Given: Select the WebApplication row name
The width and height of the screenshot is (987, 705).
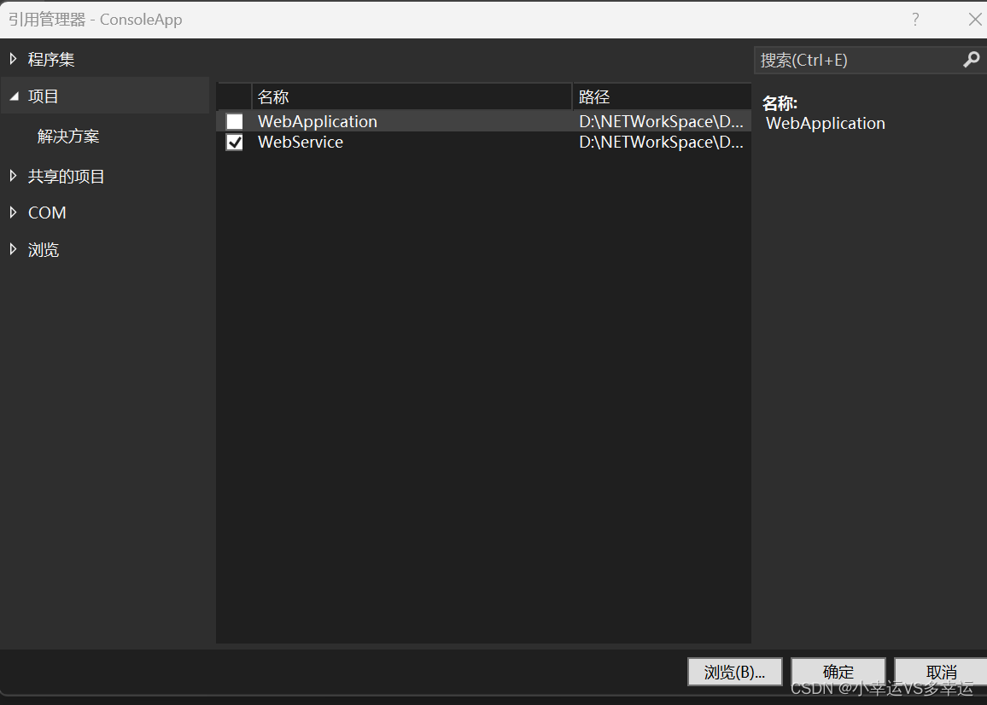Looking at the screenshot, I should tap(318, 121).
